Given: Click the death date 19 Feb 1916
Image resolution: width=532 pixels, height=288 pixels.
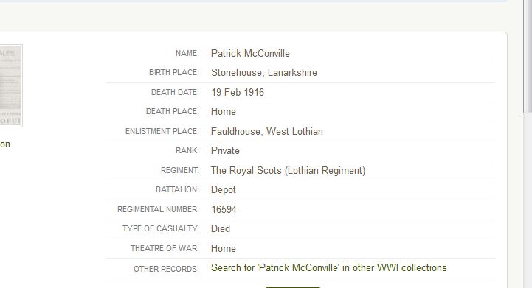Looking at the screenshot, I should [238, 93].
